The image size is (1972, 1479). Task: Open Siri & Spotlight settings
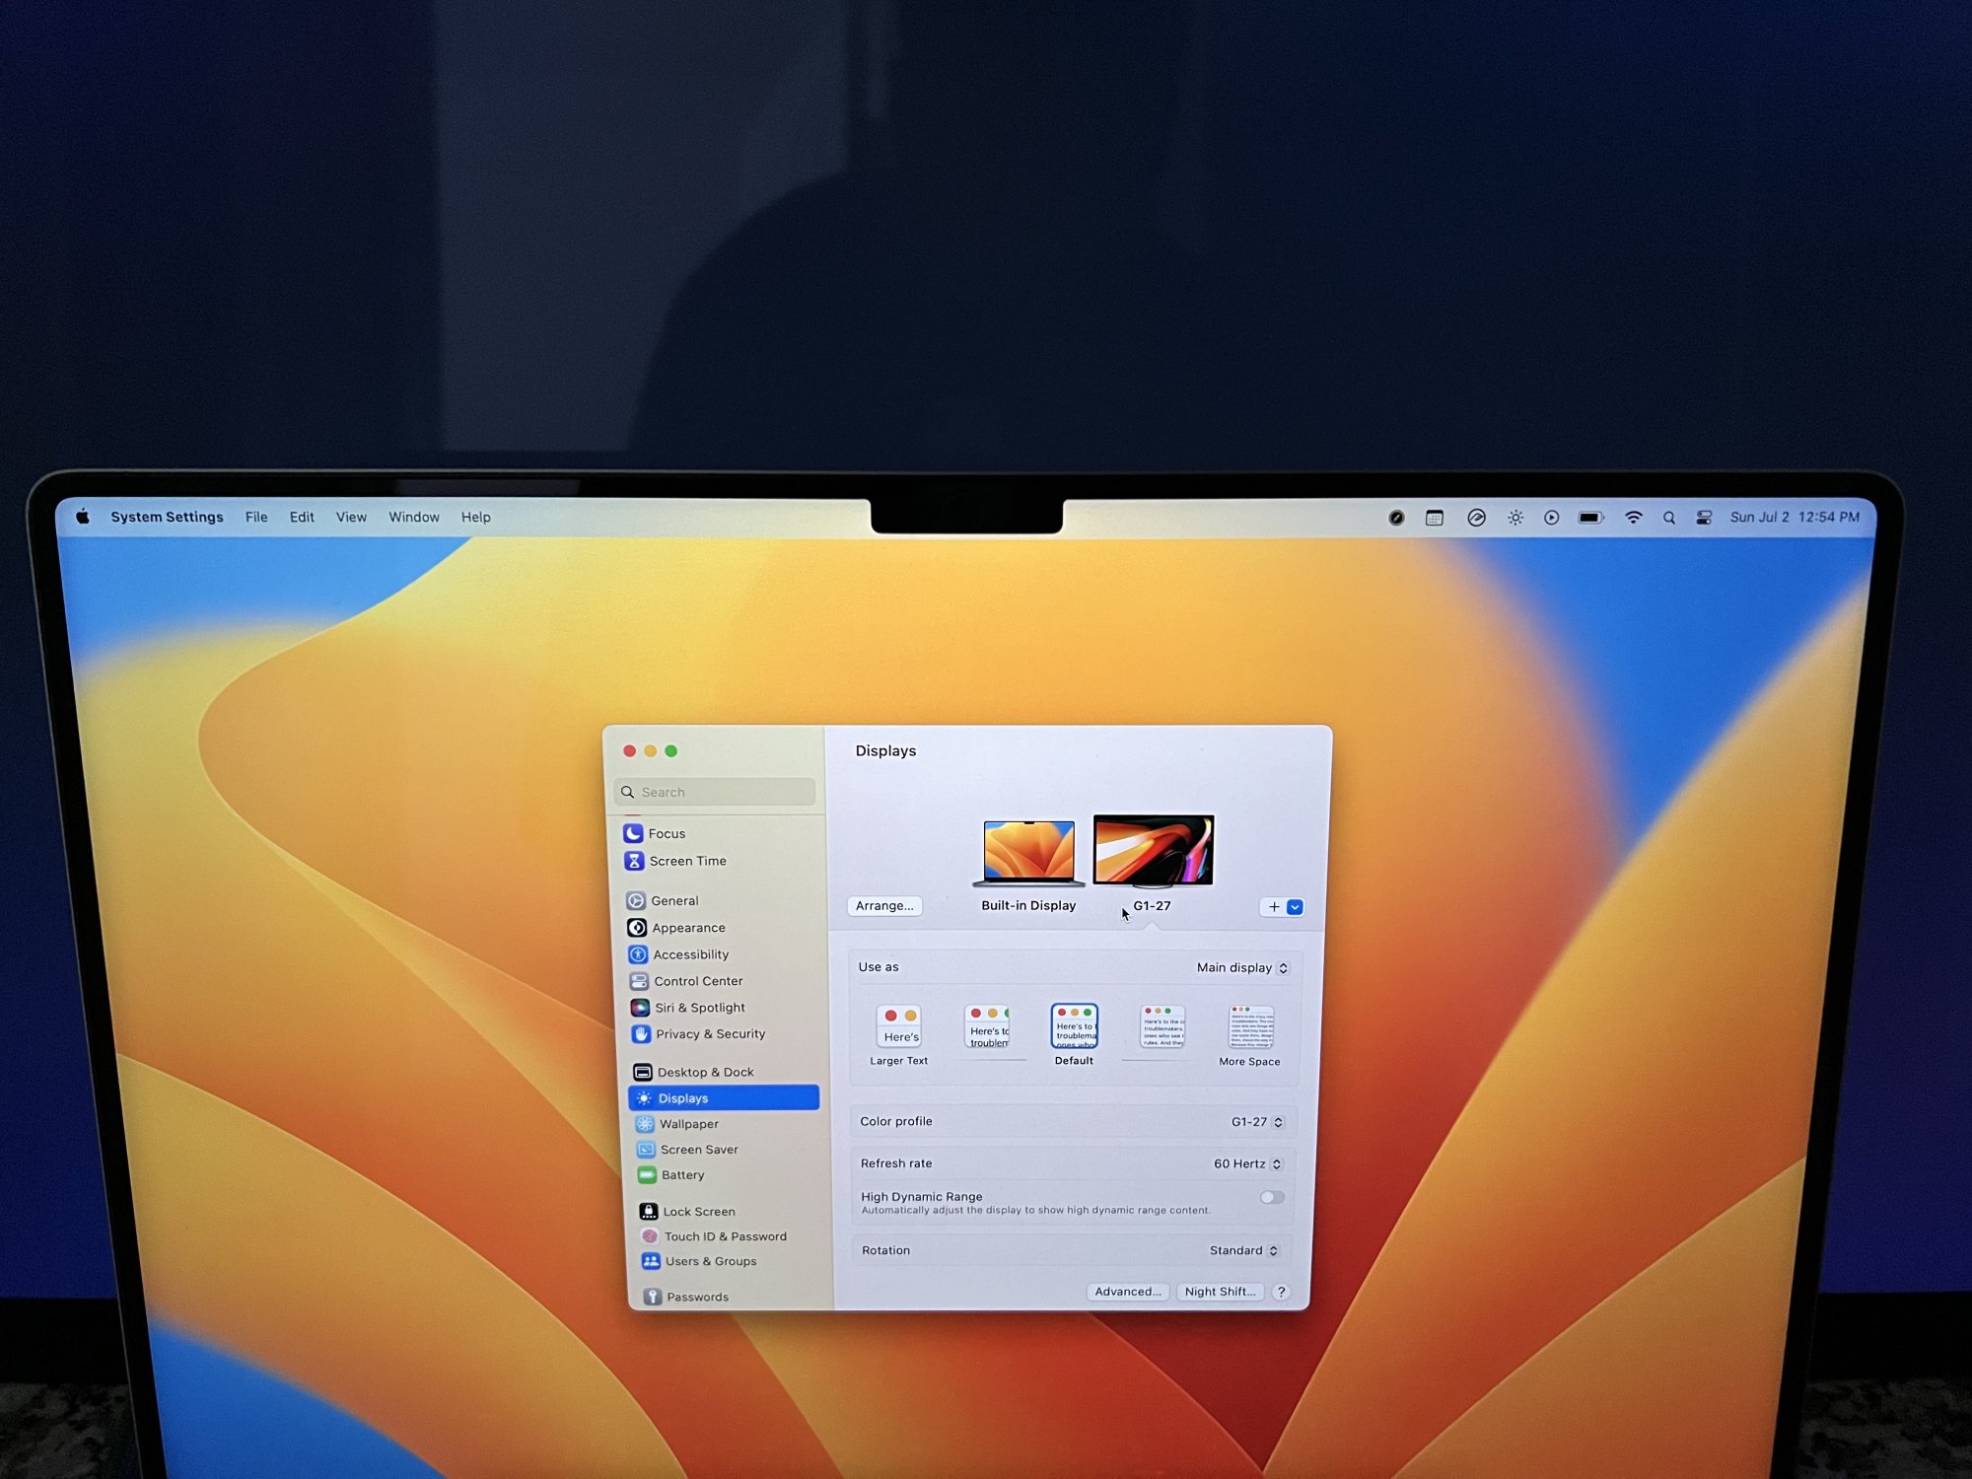[x=699, y=1008]
